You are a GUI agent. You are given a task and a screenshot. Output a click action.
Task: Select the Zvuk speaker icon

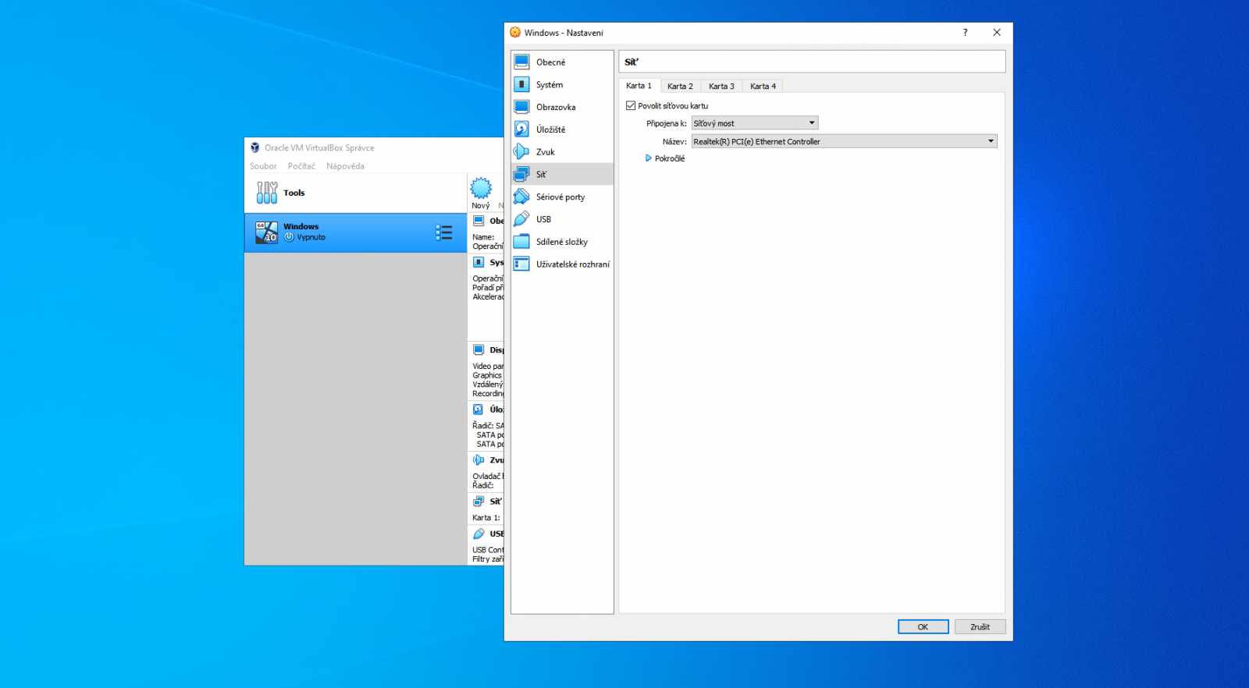pyautogui.click(x=521, y=152)
